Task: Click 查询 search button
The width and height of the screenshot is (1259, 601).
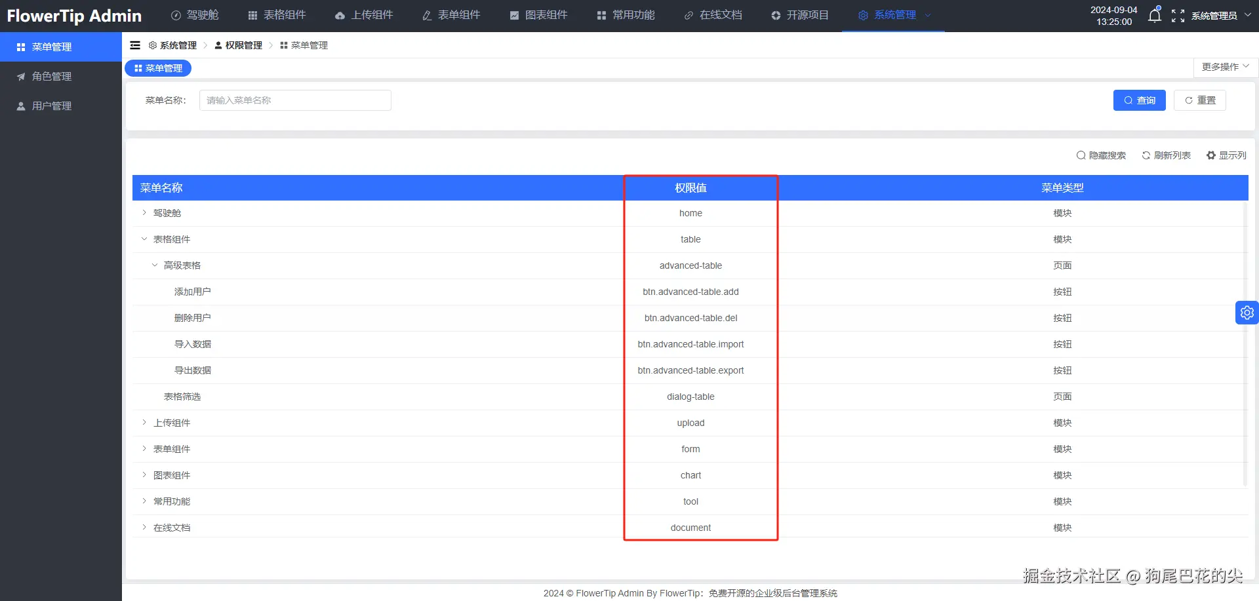Action: [x=1139, y=100]
